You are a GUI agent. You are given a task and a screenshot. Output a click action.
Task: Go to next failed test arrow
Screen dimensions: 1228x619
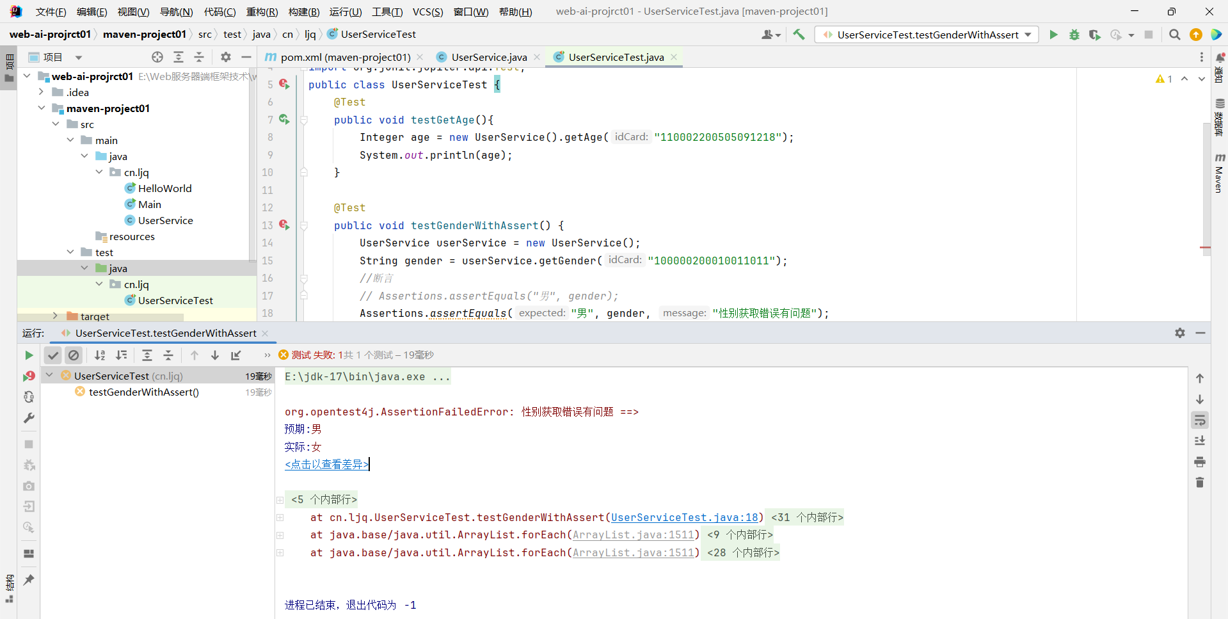tap(215, 355)
